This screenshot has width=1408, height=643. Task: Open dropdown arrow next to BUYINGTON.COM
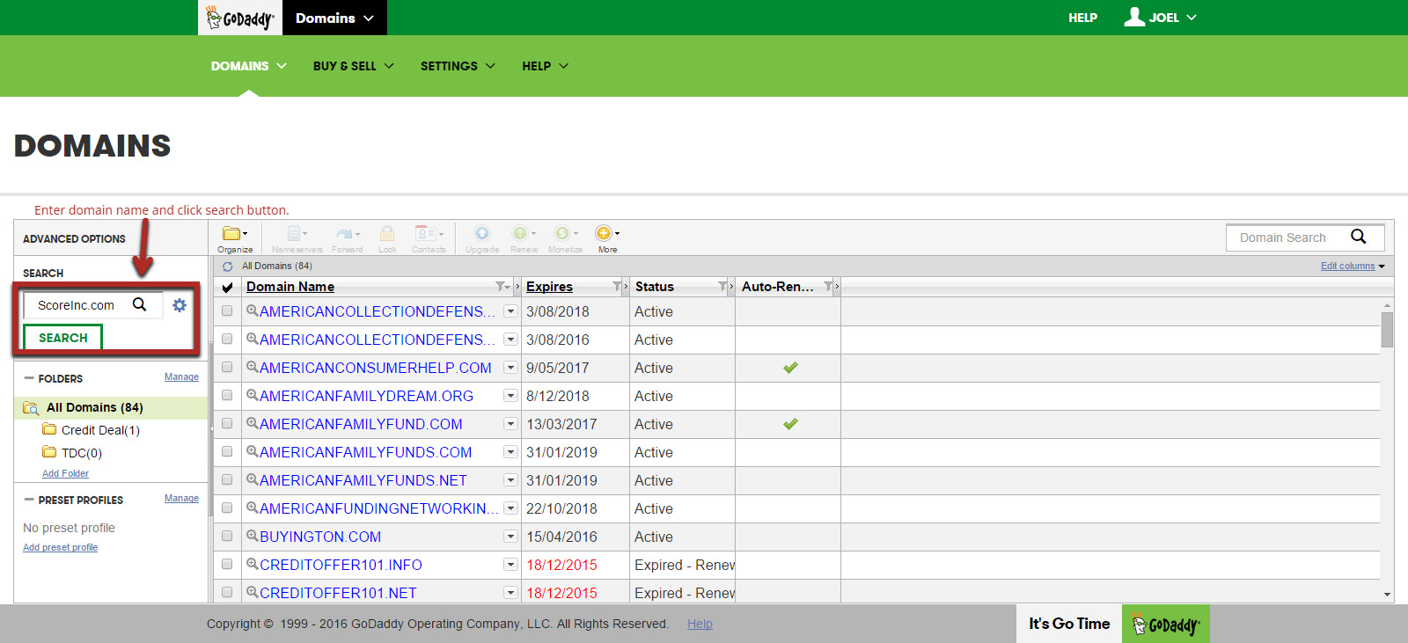510,537
